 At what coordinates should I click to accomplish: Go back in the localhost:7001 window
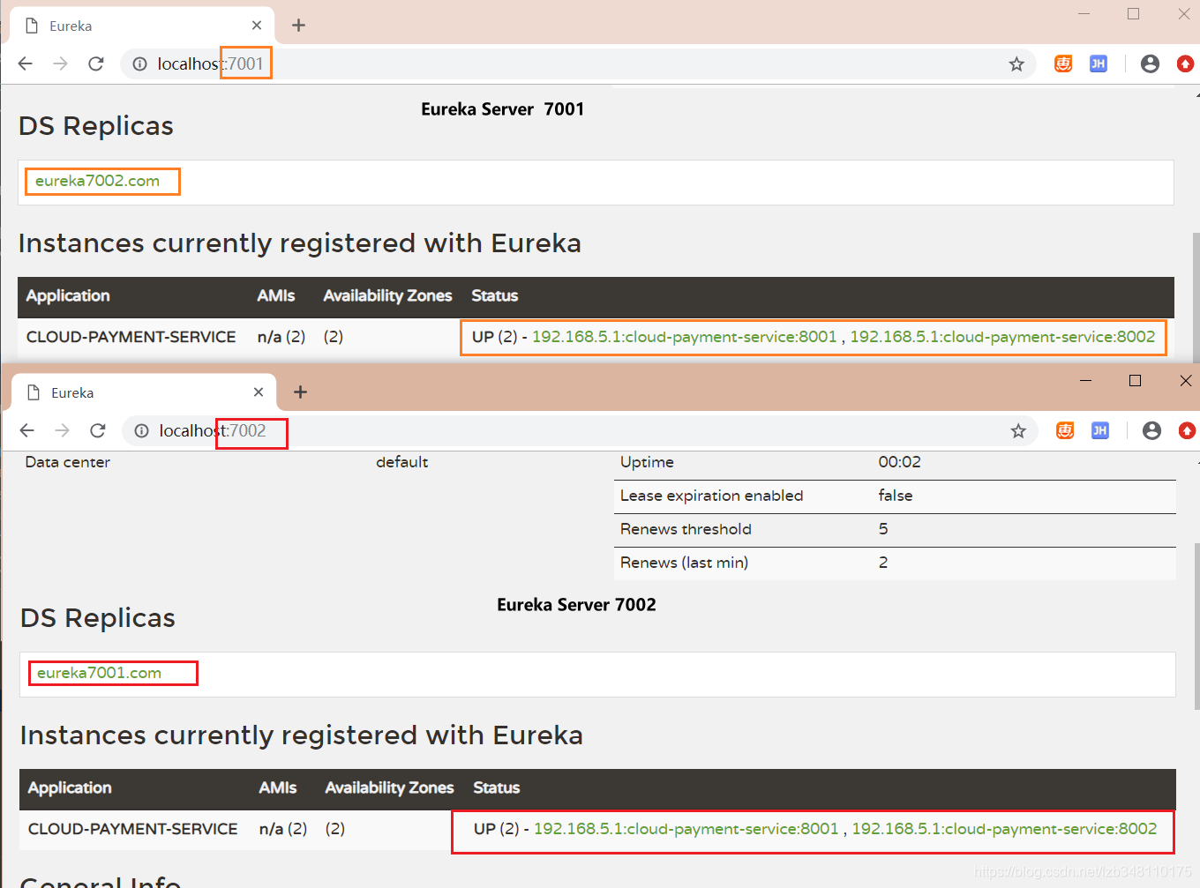(x=26, y=63)
